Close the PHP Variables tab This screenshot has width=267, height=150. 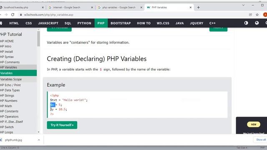tap(191, 7)
